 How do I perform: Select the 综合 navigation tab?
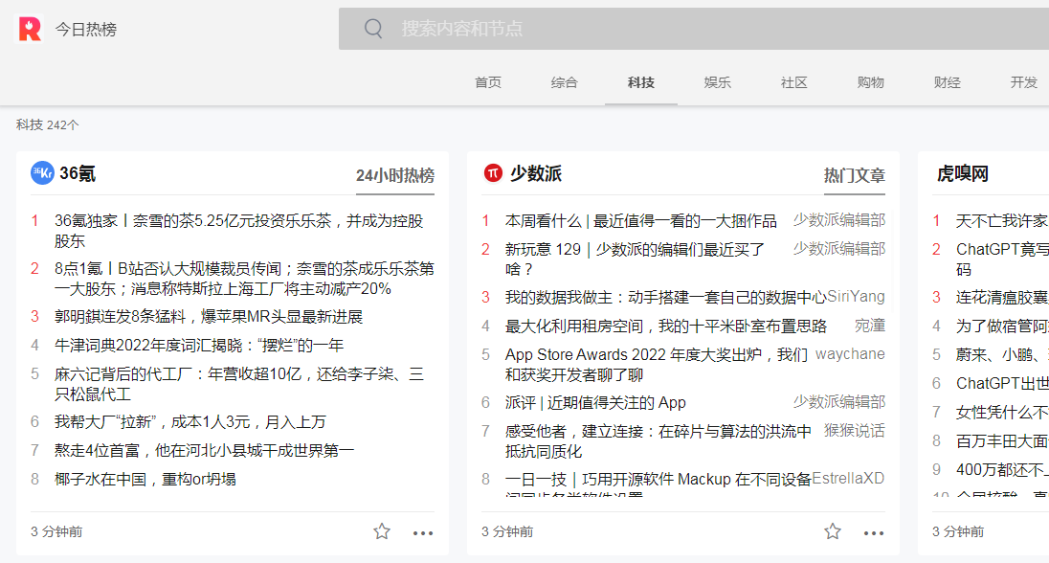click(565, 82)
